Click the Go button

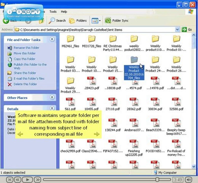click(x=187, y=29)
